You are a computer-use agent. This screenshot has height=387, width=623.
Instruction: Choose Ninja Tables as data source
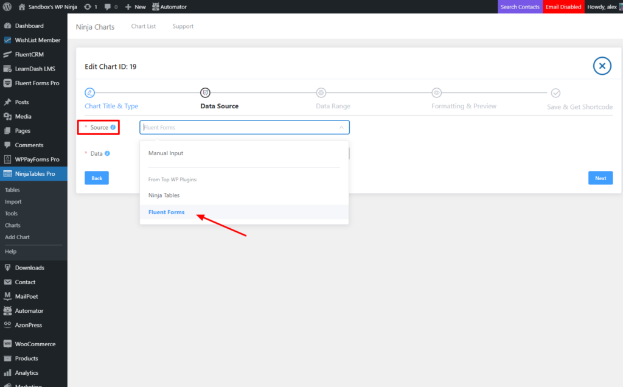tap(164, 195)
